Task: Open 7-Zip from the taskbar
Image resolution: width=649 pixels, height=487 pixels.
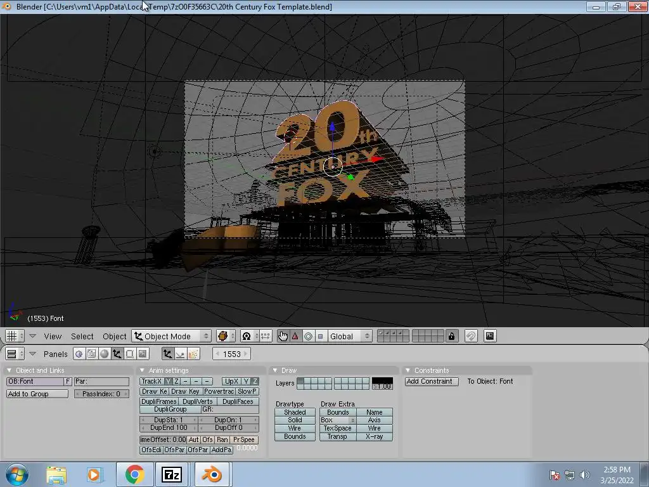Action: click(172, 474)
